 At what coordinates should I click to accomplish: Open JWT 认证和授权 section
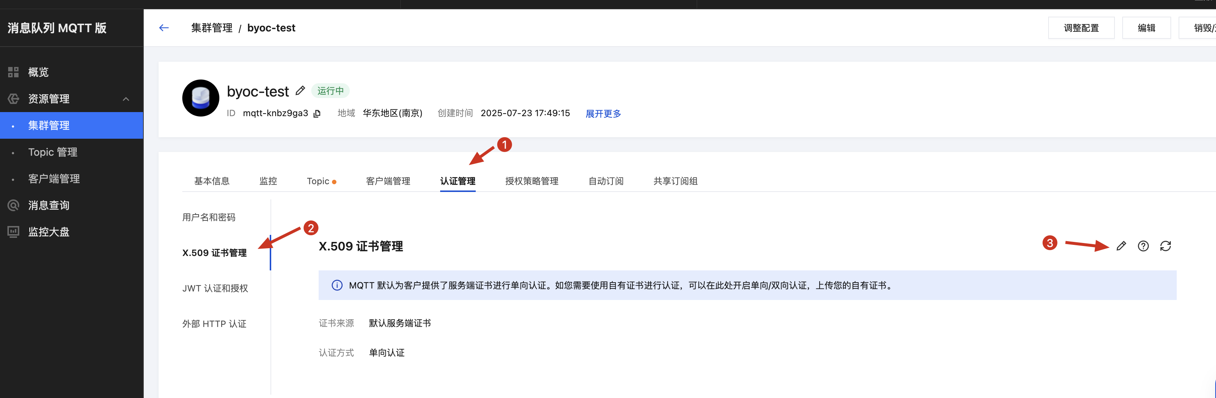215,288
